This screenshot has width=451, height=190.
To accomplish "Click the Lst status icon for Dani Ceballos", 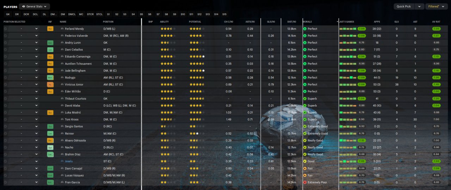I will point(50,50).
